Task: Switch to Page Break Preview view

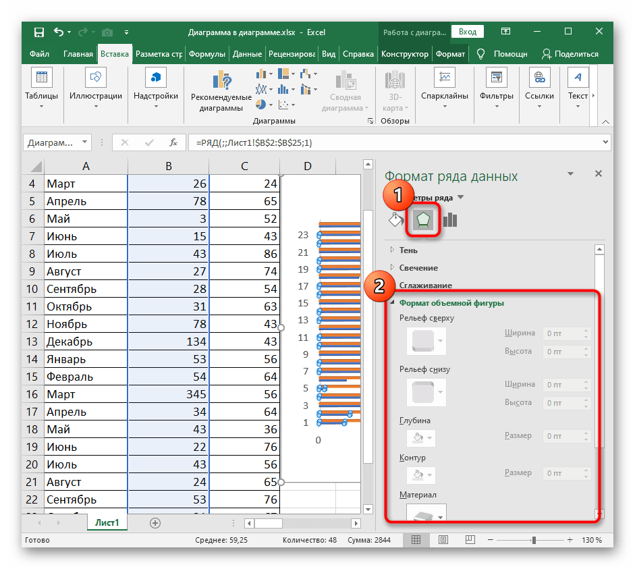Action: [x=472, y=541]
